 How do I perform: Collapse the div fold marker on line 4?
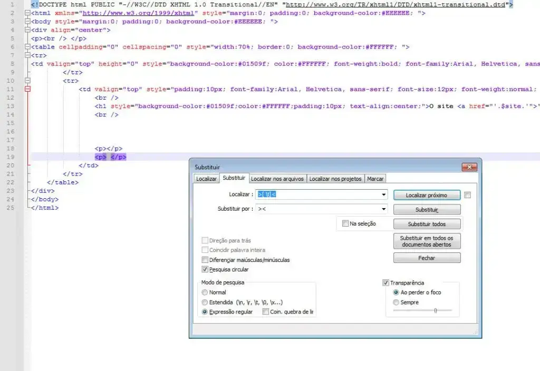point(27,30)
